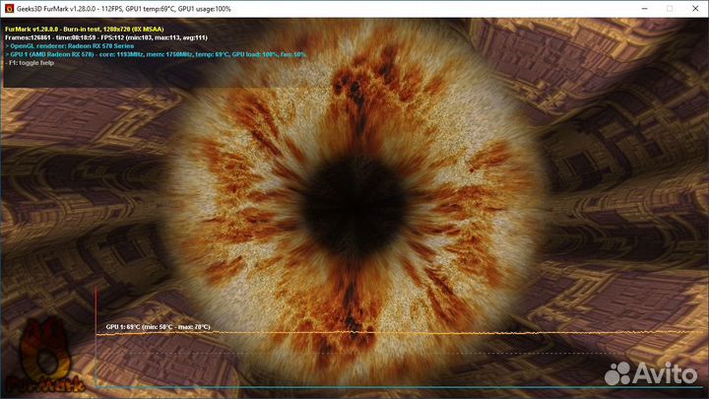Screen dimensions: 709x399
Task: Click the GPU 1 temperature graph label
Action: pos(158,326)
